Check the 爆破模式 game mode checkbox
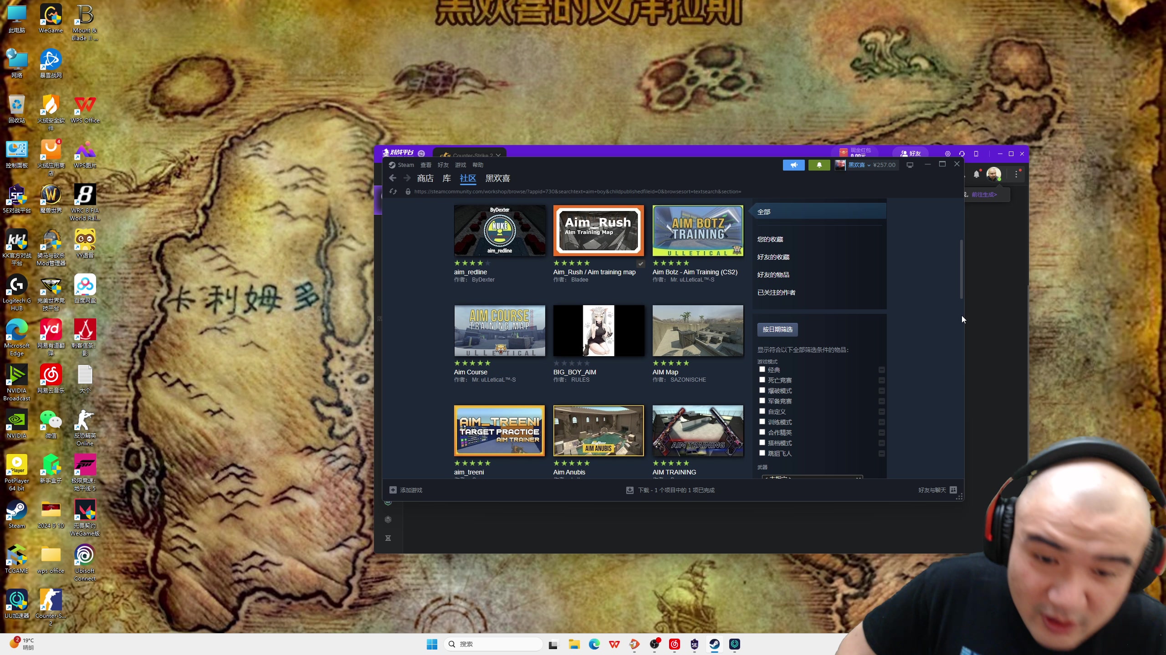Viewport: 1166px width, 655px height. [762, 390]
